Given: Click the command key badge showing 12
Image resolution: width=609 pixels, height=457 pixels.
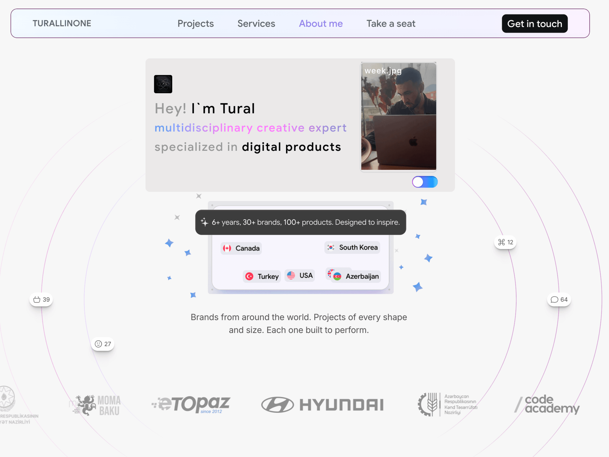Looking at the screenshot, I should tap(505, 242).
